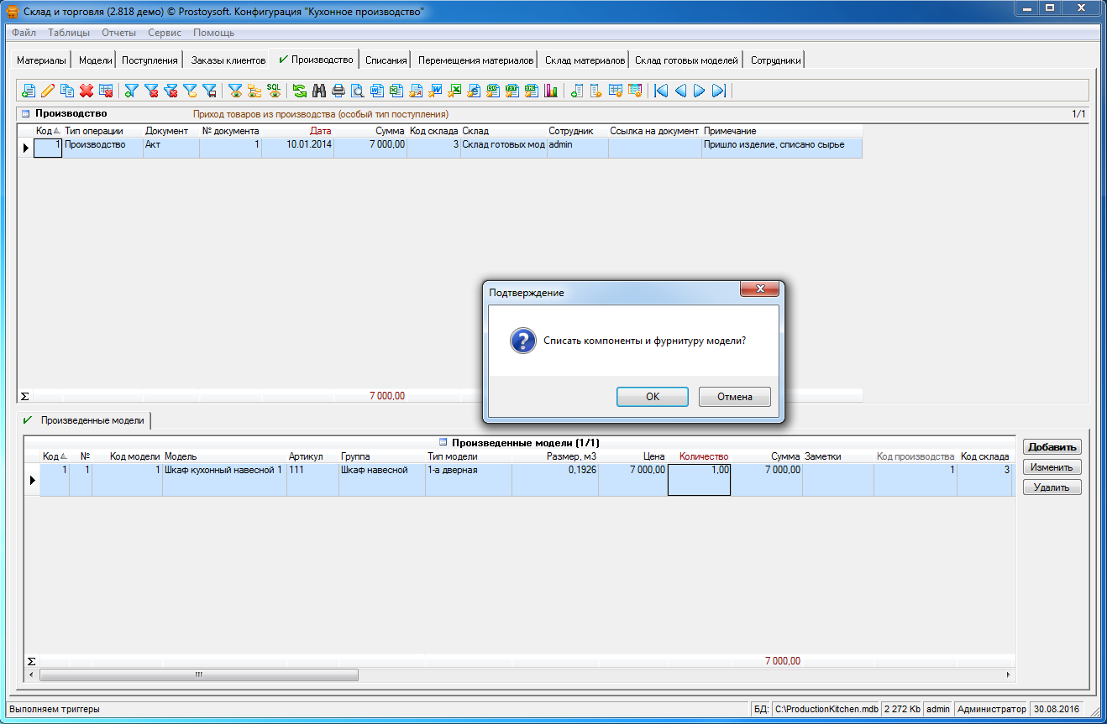Jump to last record arrow icon
1107x724 pixels.
[719, 91]
